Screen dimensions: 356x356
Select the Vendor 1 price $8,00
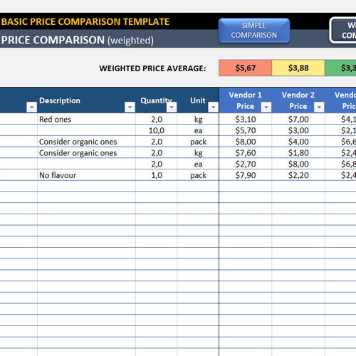pyautogui.click(x=246, y=142)
